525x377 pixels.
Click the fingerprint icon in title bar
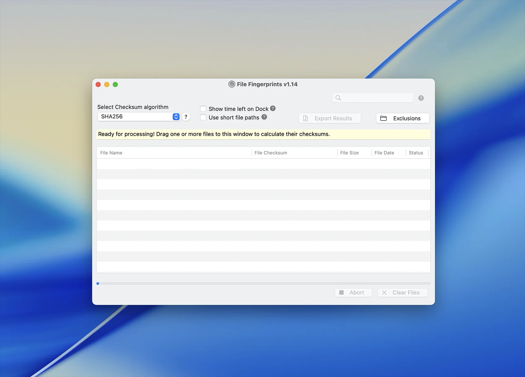[232, 84]
